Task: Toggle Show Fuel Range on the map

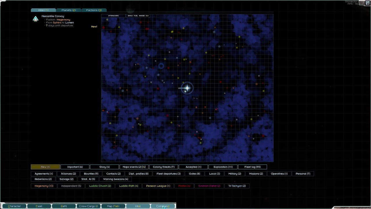Action: 138,16
